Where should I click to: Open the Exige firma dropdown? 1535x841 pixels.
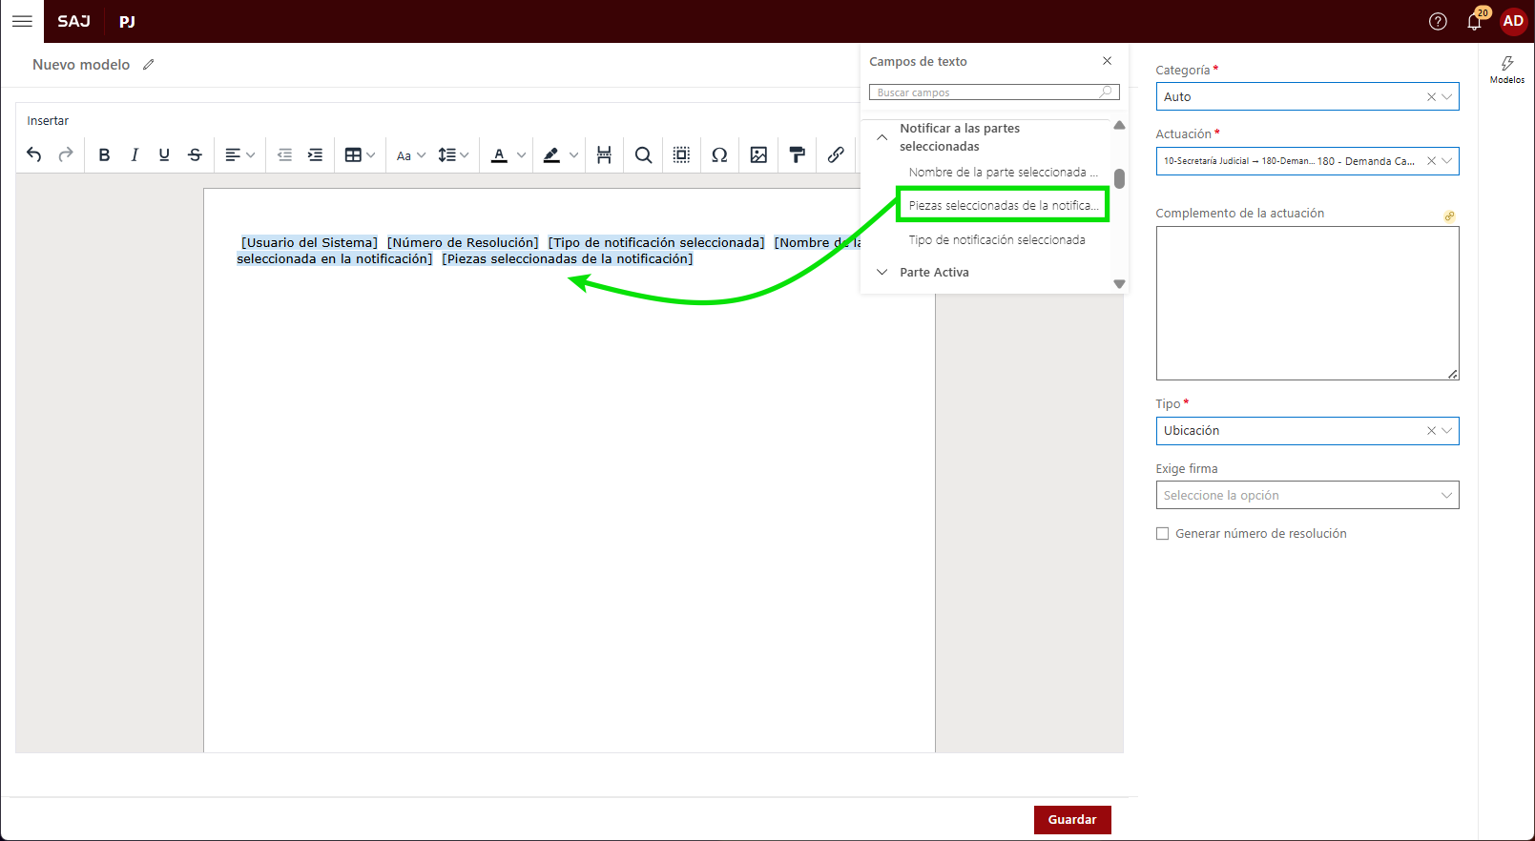pyautogui.click(x=1306, y=495)
